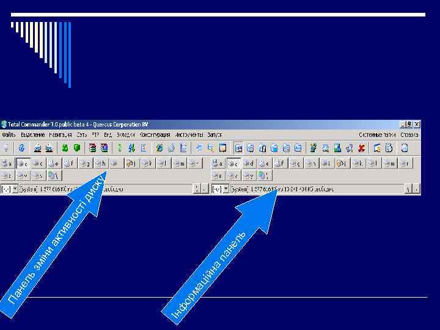This screenshot has height=330, width=440.
Task: Click the root directory \ button in right panel
Action: (408, 189)
